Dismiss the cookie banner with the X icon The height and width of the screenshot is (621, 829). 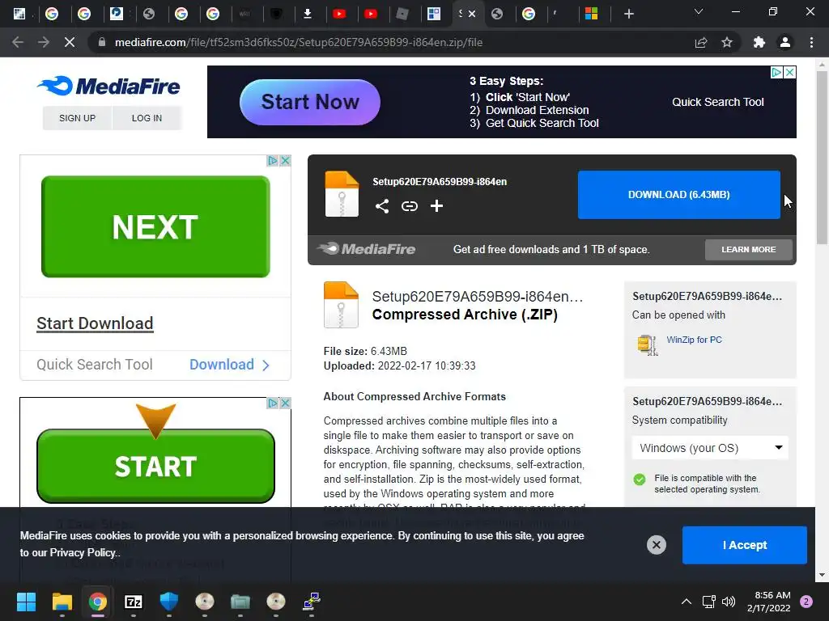click(x=656, y=545)
